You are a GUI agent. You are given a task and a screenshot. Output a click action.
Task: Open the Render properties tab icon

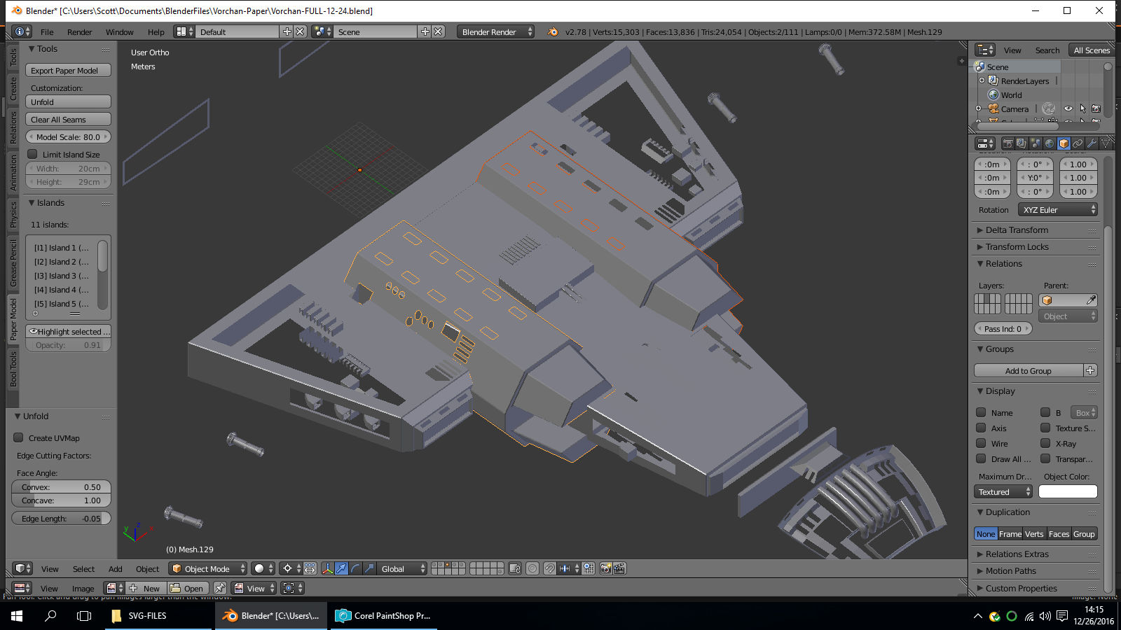point(1008,143)
